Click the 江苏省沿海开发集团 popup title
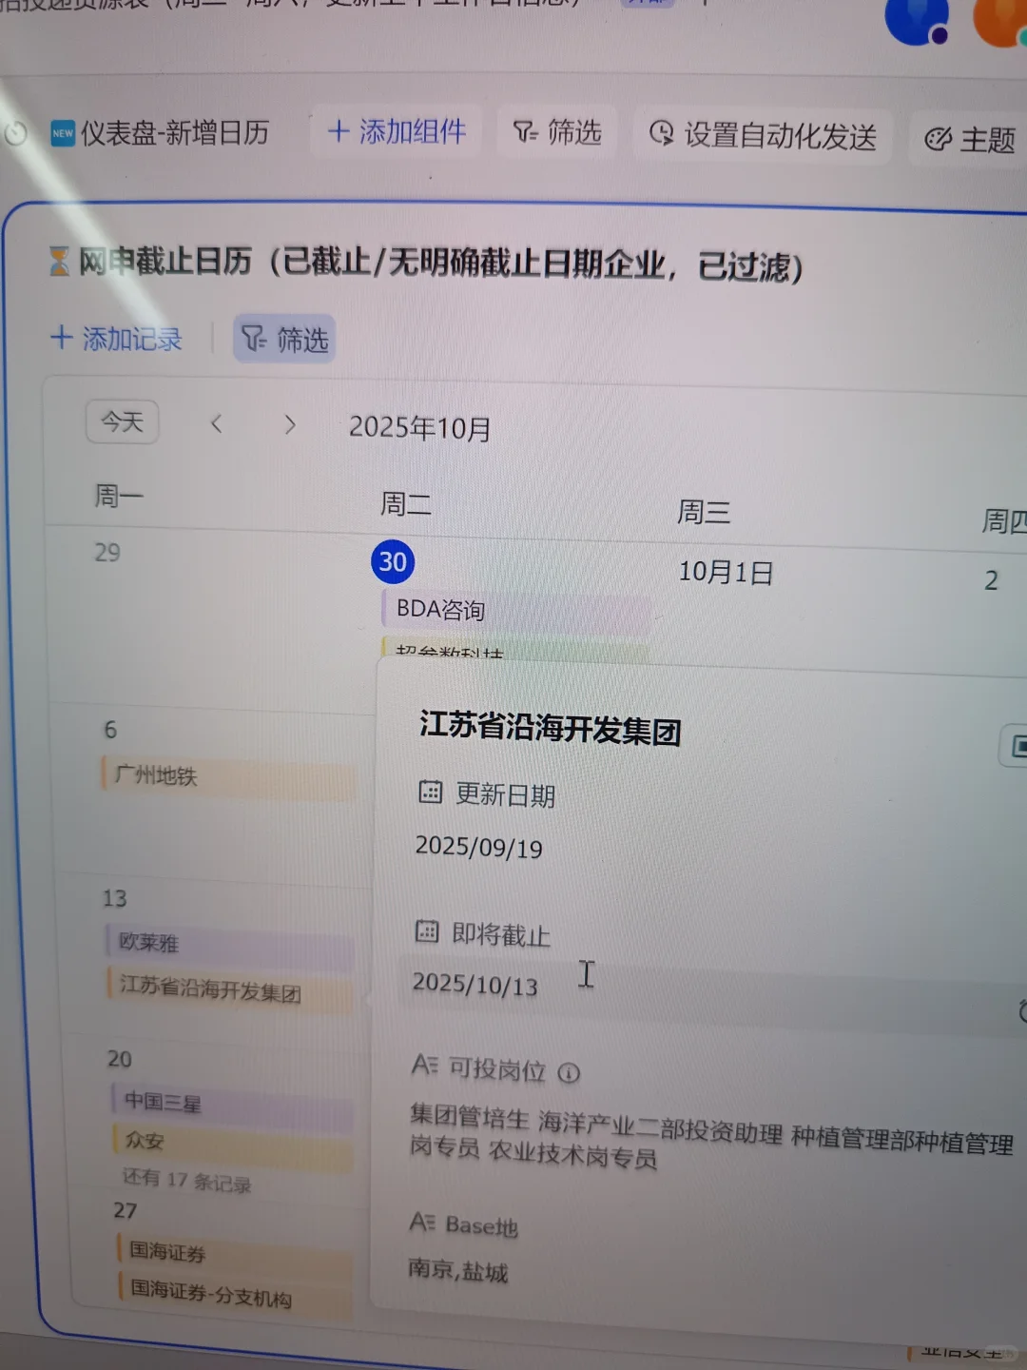The image size is (1027, 1370). click(551, 728)
